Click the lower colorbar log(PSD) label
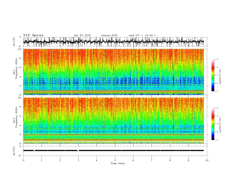233x180 pixels. click(220, 125)
